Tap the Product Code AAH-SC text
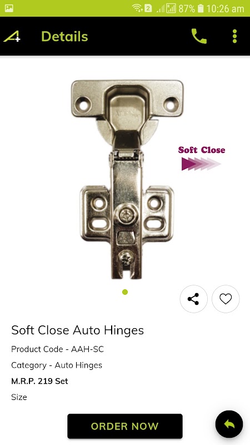 click(x=58, y=349)
